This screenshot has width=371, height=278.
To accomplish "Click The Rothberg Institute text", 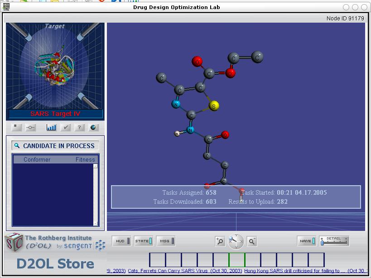I will pos(58,238).
